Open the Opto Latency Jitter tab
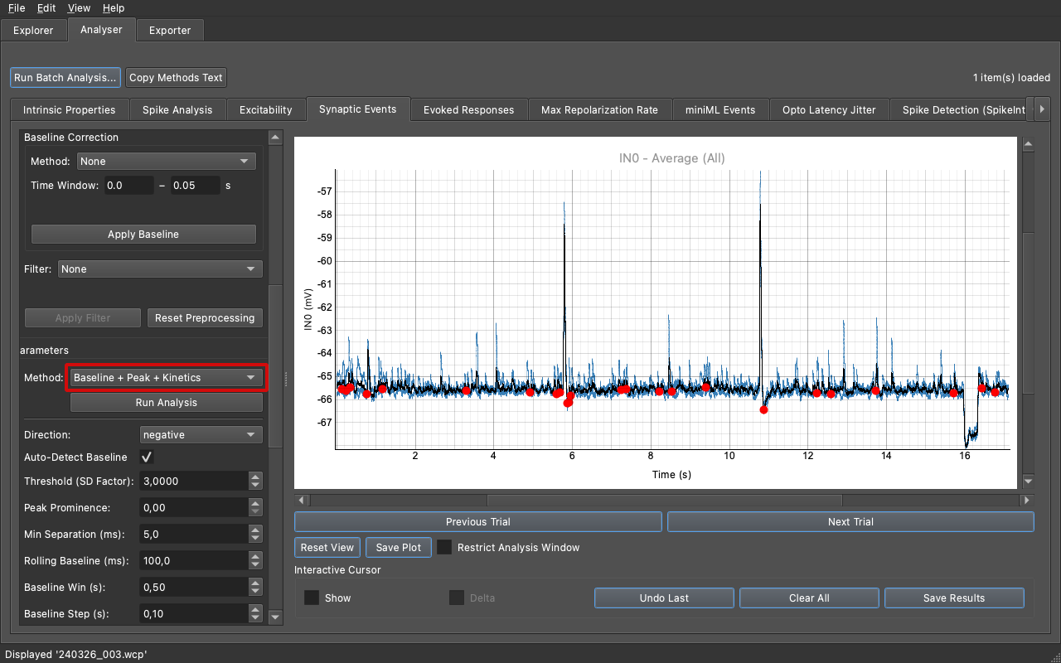 point(829,109)
